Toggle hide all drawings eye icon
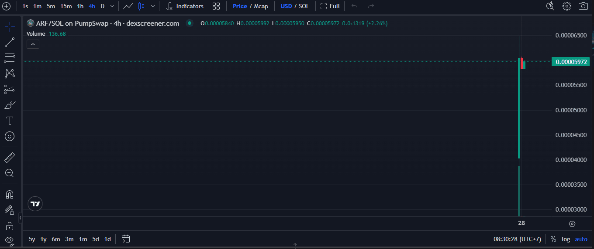Viewport: 594px width, 249px height. [10, 240]
